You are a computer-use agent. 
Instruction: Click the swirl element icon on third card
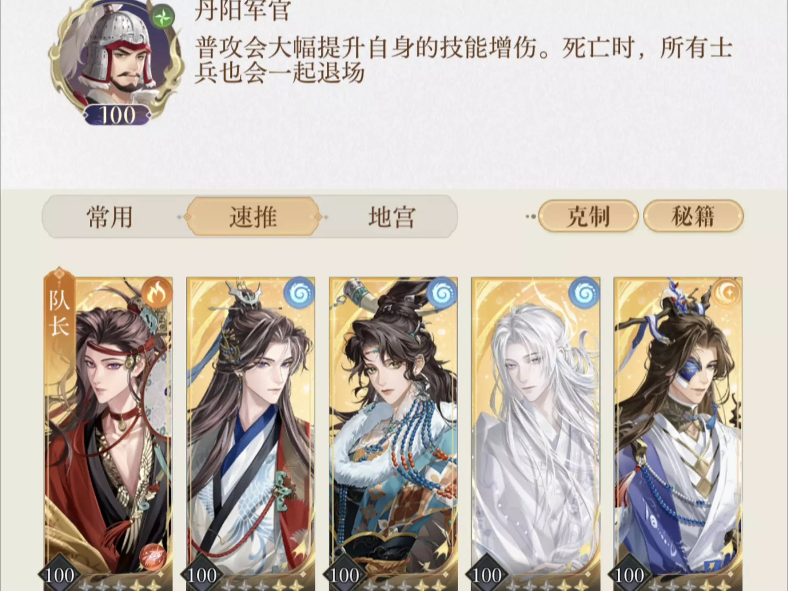click(x=442, y=293)
